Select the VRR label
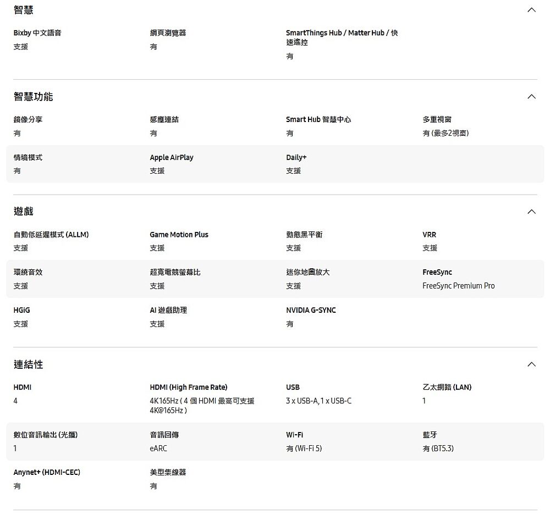Viewport: 550px width, 515px height. [430, 235]
